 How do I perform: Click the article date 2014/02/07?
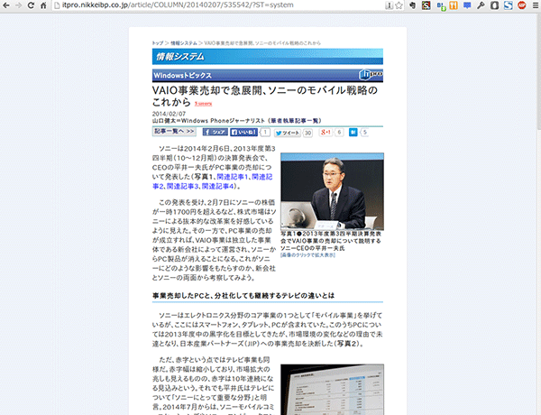170,114
